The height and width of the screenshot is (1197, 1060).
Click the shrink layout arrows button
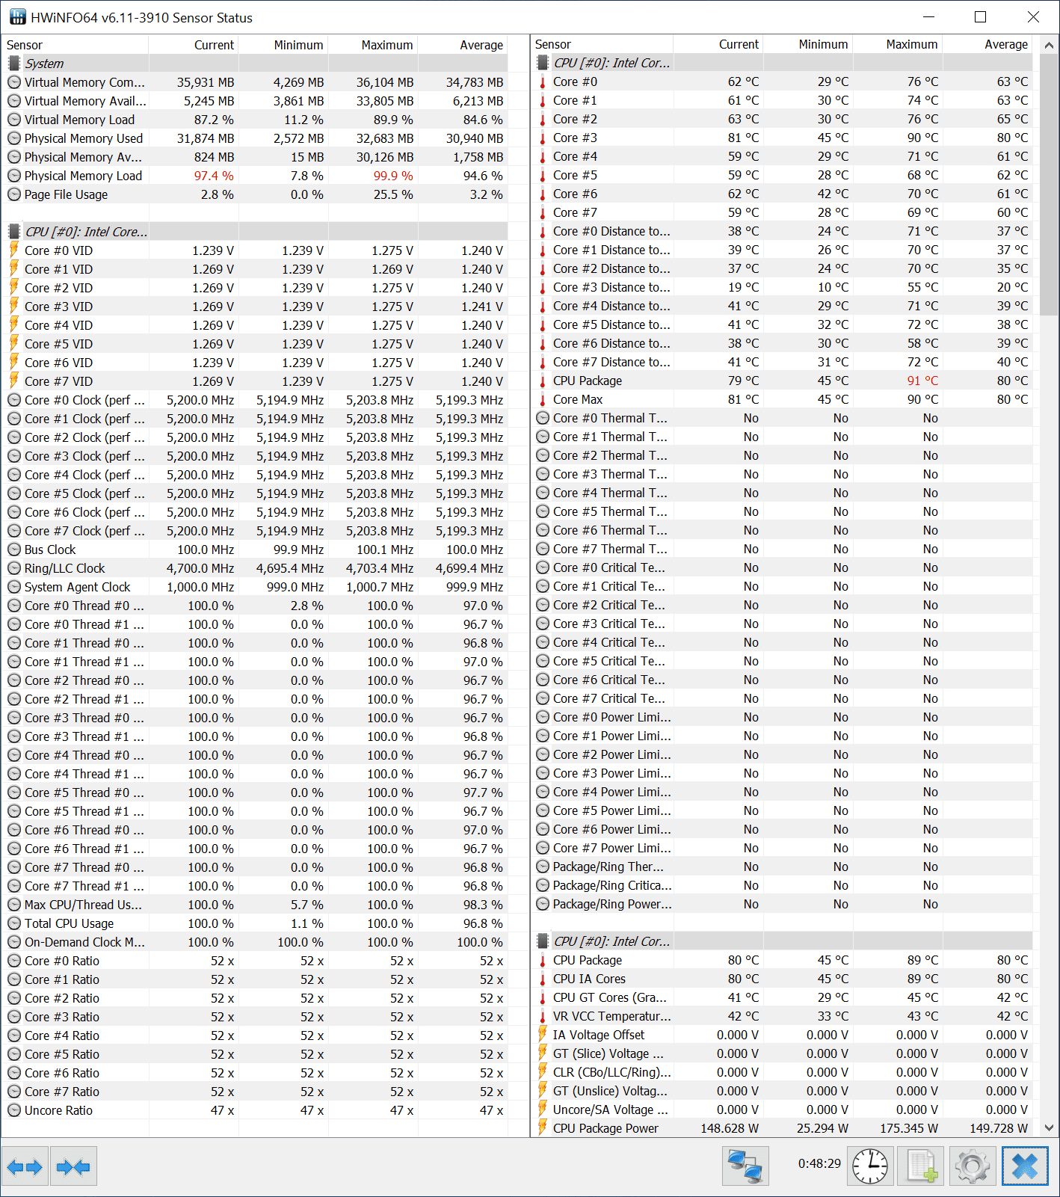(x=73, y=1166)
